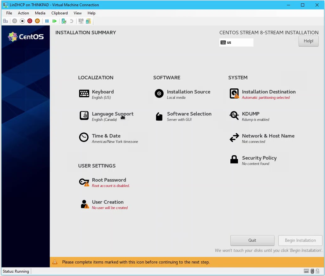Click the Network & Host Name arrows icon
325x276 pixels.
tap(234, 137)
